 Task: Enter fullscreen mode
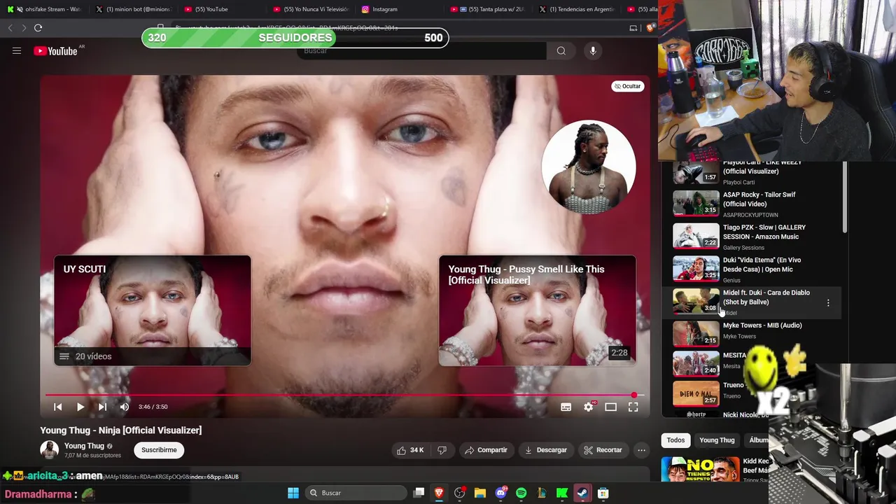633,407
